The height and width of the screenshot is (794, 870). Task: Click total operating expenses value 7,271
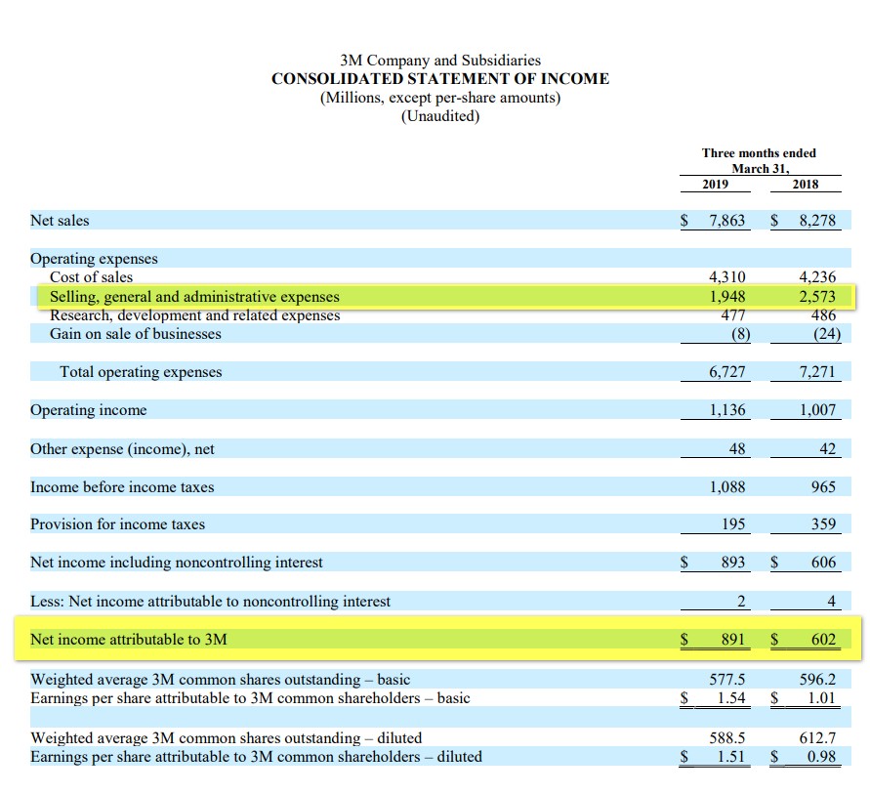click(817, 372)
